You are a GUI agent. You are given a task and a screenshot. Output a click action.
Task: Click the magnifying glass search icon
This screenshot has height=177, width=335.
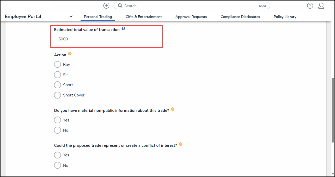(x=120, y=6)
